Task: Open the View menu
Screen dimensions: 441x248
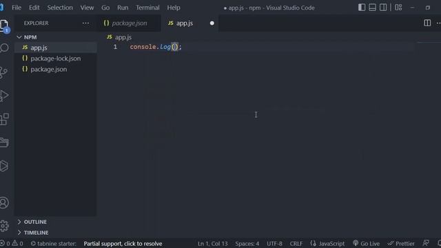Action: point(87,8)
